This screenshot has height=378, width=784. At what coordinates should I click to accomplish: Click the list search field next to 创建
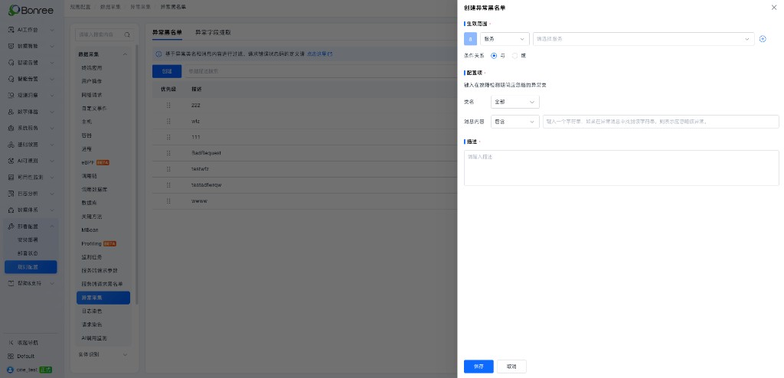click(320, 71)
